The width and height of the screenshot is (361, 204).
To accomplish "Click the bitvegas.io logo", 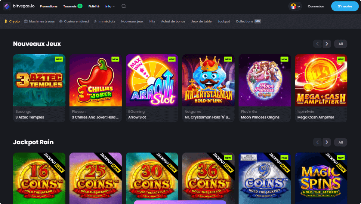I will [x=18, y=6].
